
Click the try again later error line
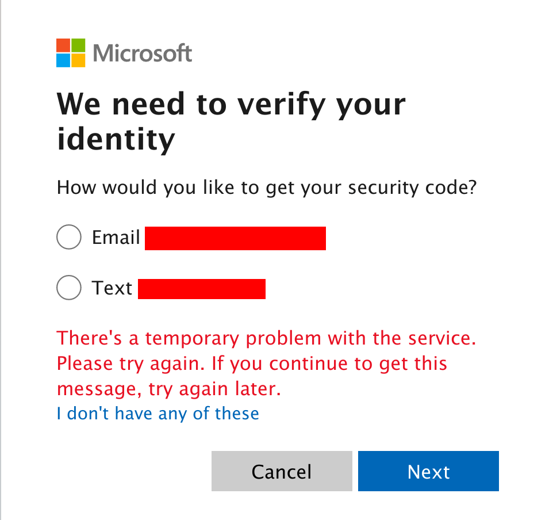click(x=168, y=389)
